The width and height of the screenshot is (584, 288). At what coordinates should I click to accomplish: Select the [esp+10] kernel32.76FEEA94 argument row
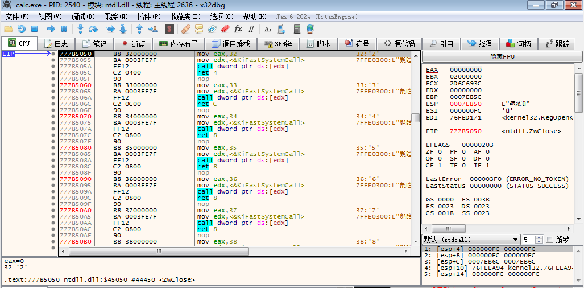click(498, 268)
